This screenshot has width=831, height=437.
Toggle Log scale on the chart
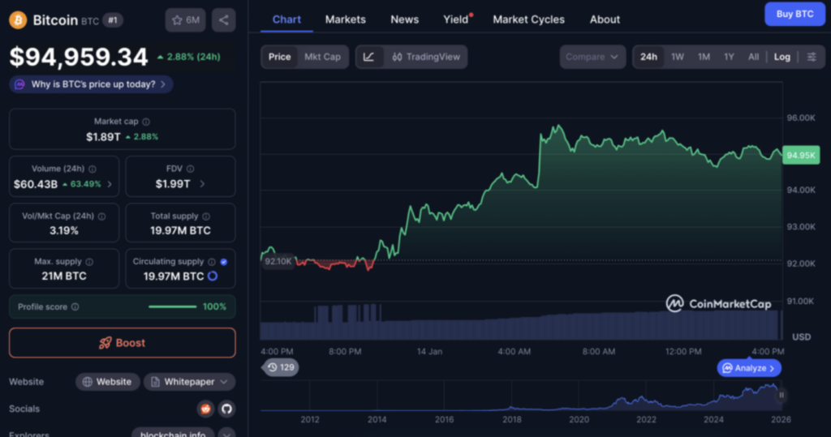click(781, 57)
